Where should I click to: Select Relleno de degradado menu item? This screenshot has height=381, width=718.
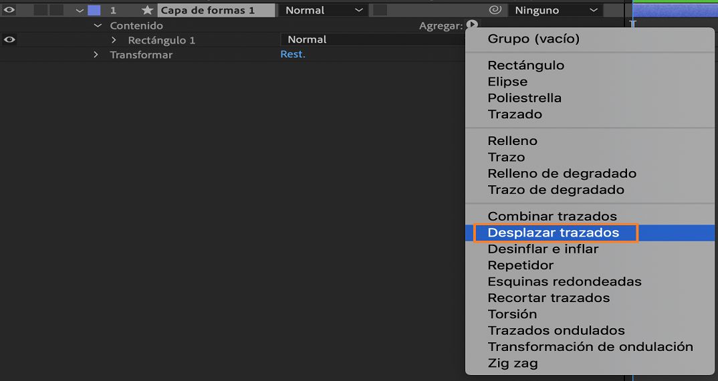562,173
